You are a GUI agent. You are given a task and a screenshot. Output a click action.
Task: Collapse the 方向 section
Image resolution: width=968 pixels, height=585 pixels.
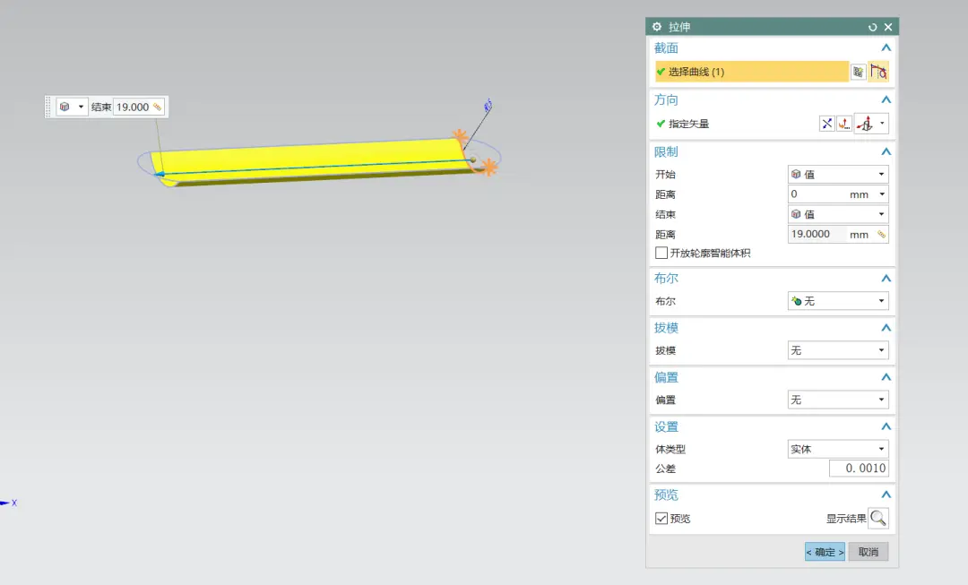click(886, 99)
